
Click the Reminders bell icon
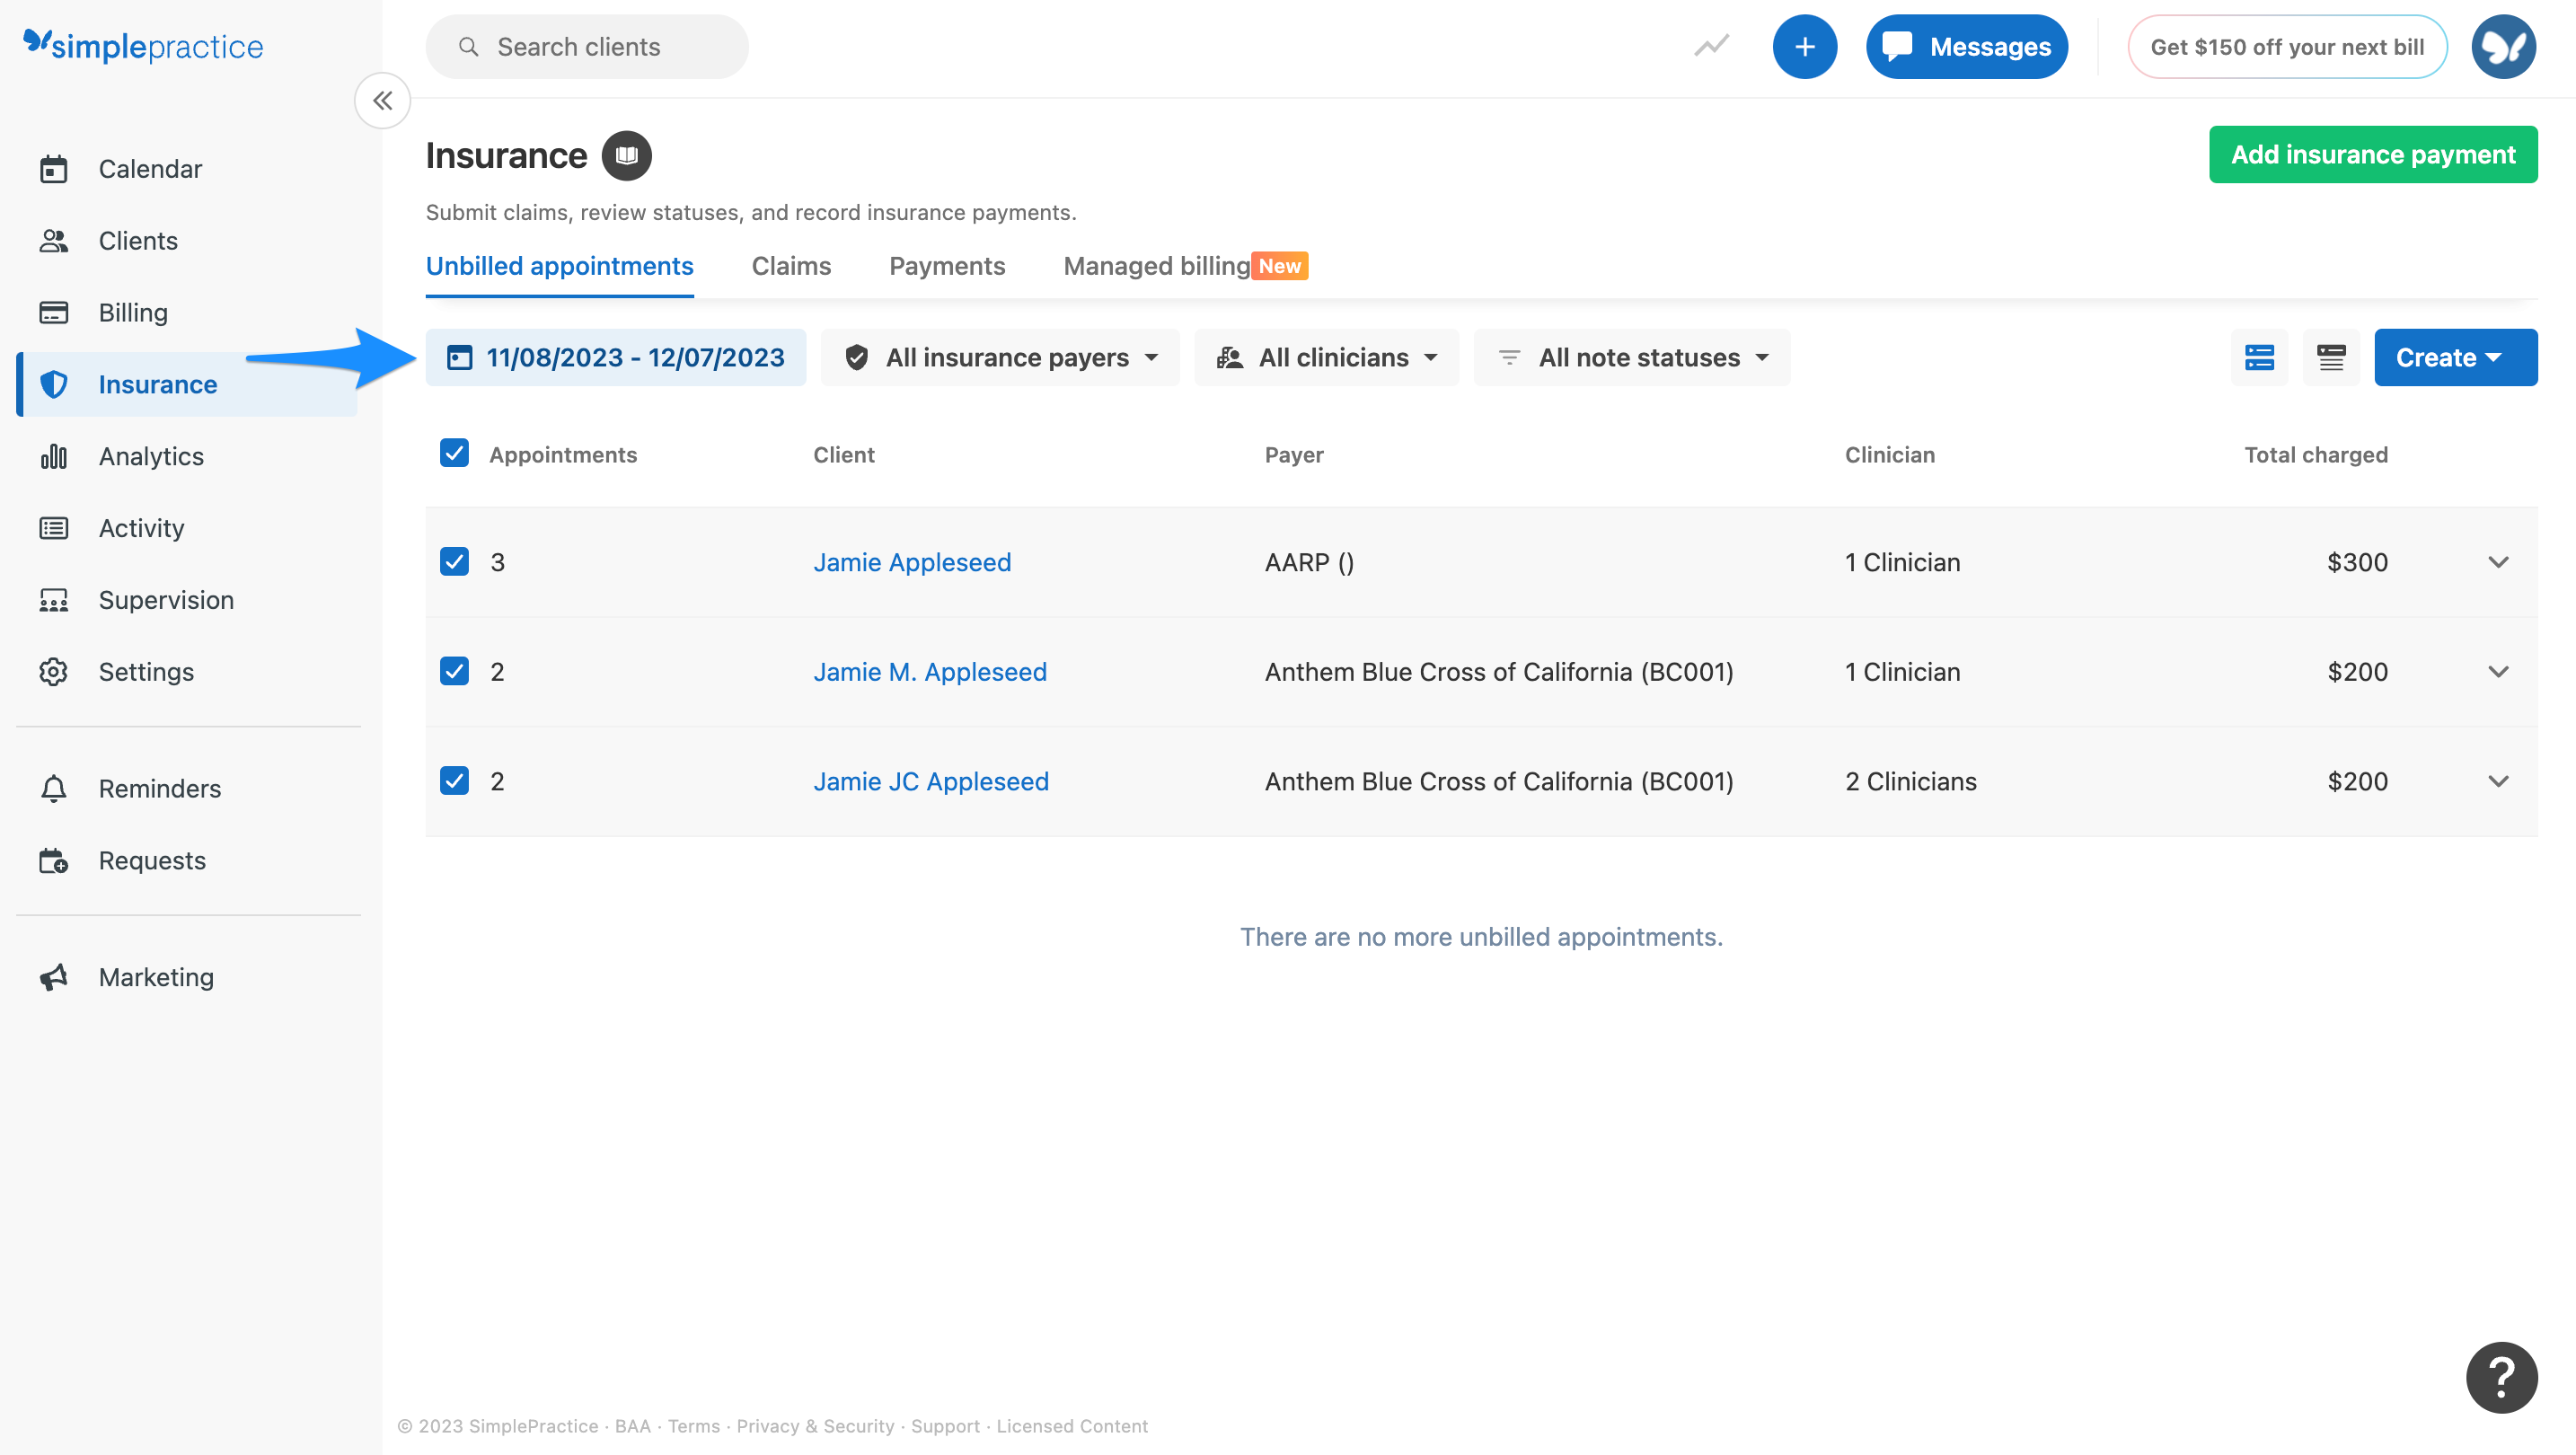53,788
